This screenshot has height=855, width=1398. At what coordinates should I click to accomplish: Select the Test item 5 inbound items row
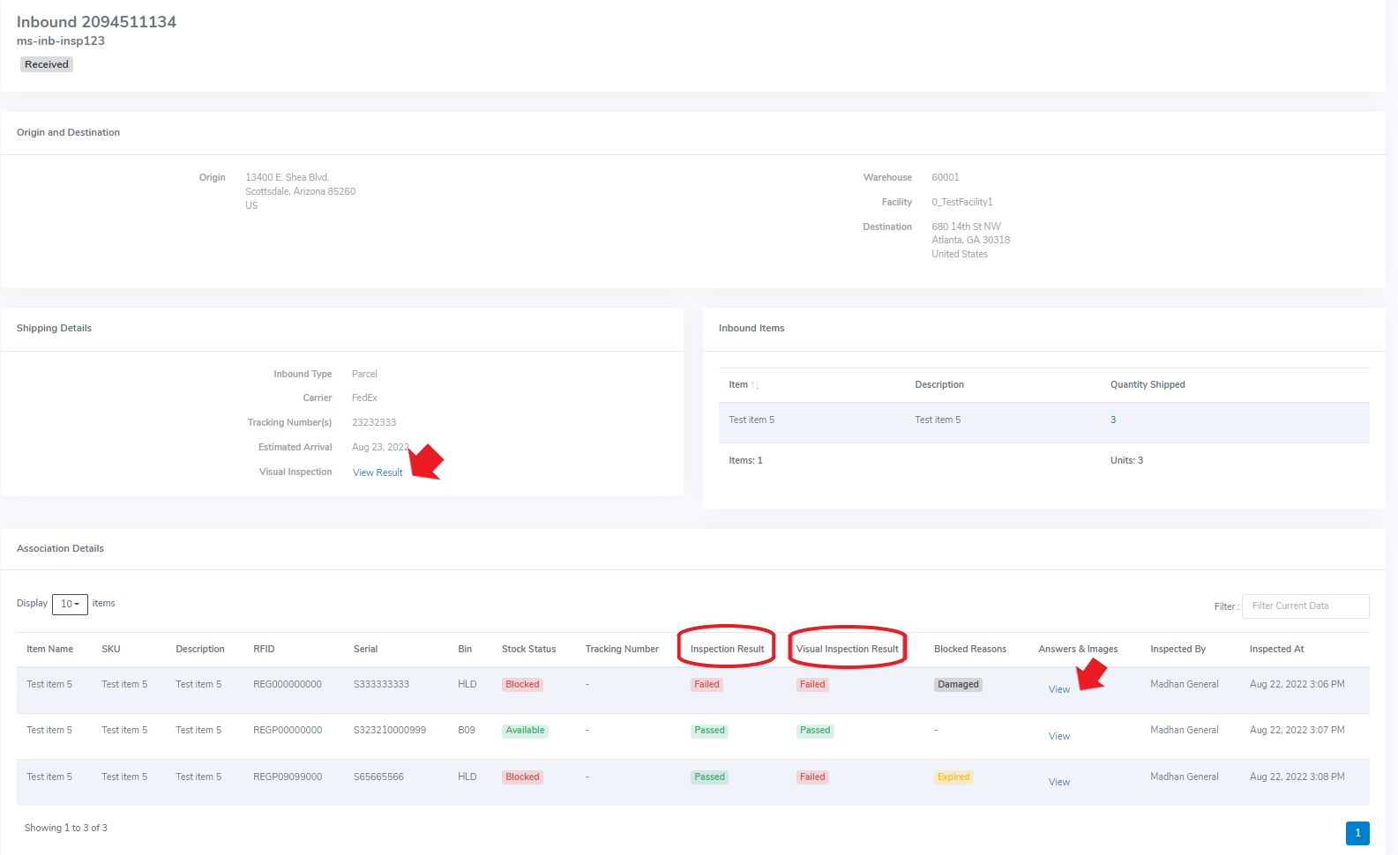click(x=1043, y=420)
